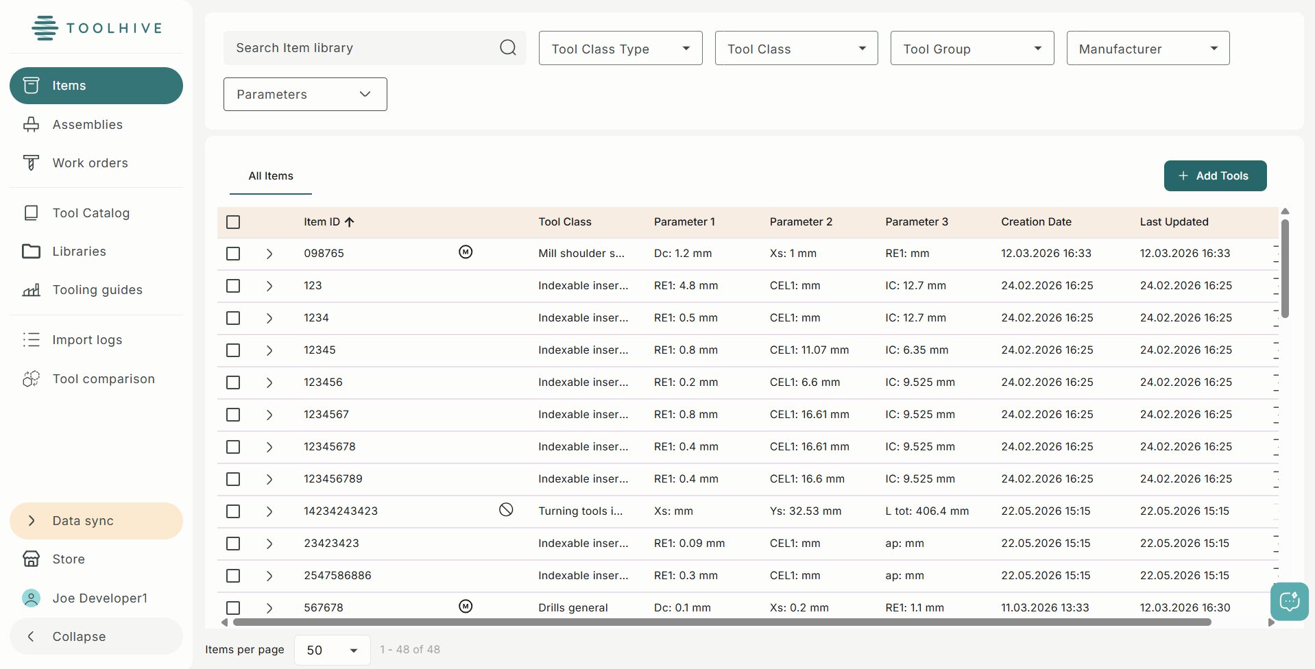
Task: Open the Parameters dropdown
Action: point(305,94)
